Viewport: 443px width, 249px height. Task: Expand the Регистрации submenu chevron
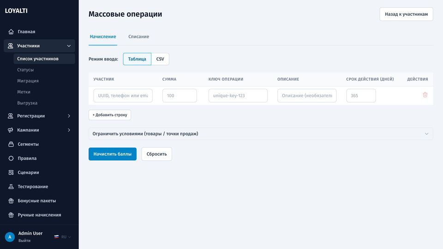click(x=69, y=116)
